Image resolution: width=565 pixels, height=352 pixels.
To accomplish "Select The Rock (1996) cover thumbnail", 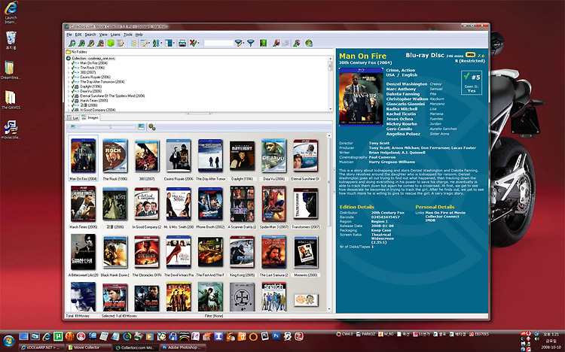I will tap(115, 156).
